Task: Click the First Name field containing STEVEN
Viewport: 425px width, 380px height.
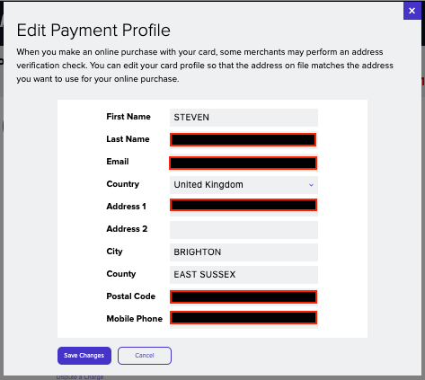Action: [x=243, y=118]
